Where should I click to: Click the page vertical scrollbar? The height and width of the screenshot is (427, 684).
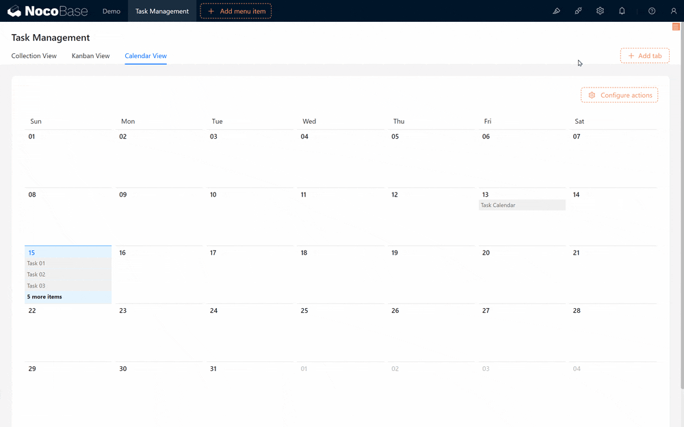coord(682,205)
